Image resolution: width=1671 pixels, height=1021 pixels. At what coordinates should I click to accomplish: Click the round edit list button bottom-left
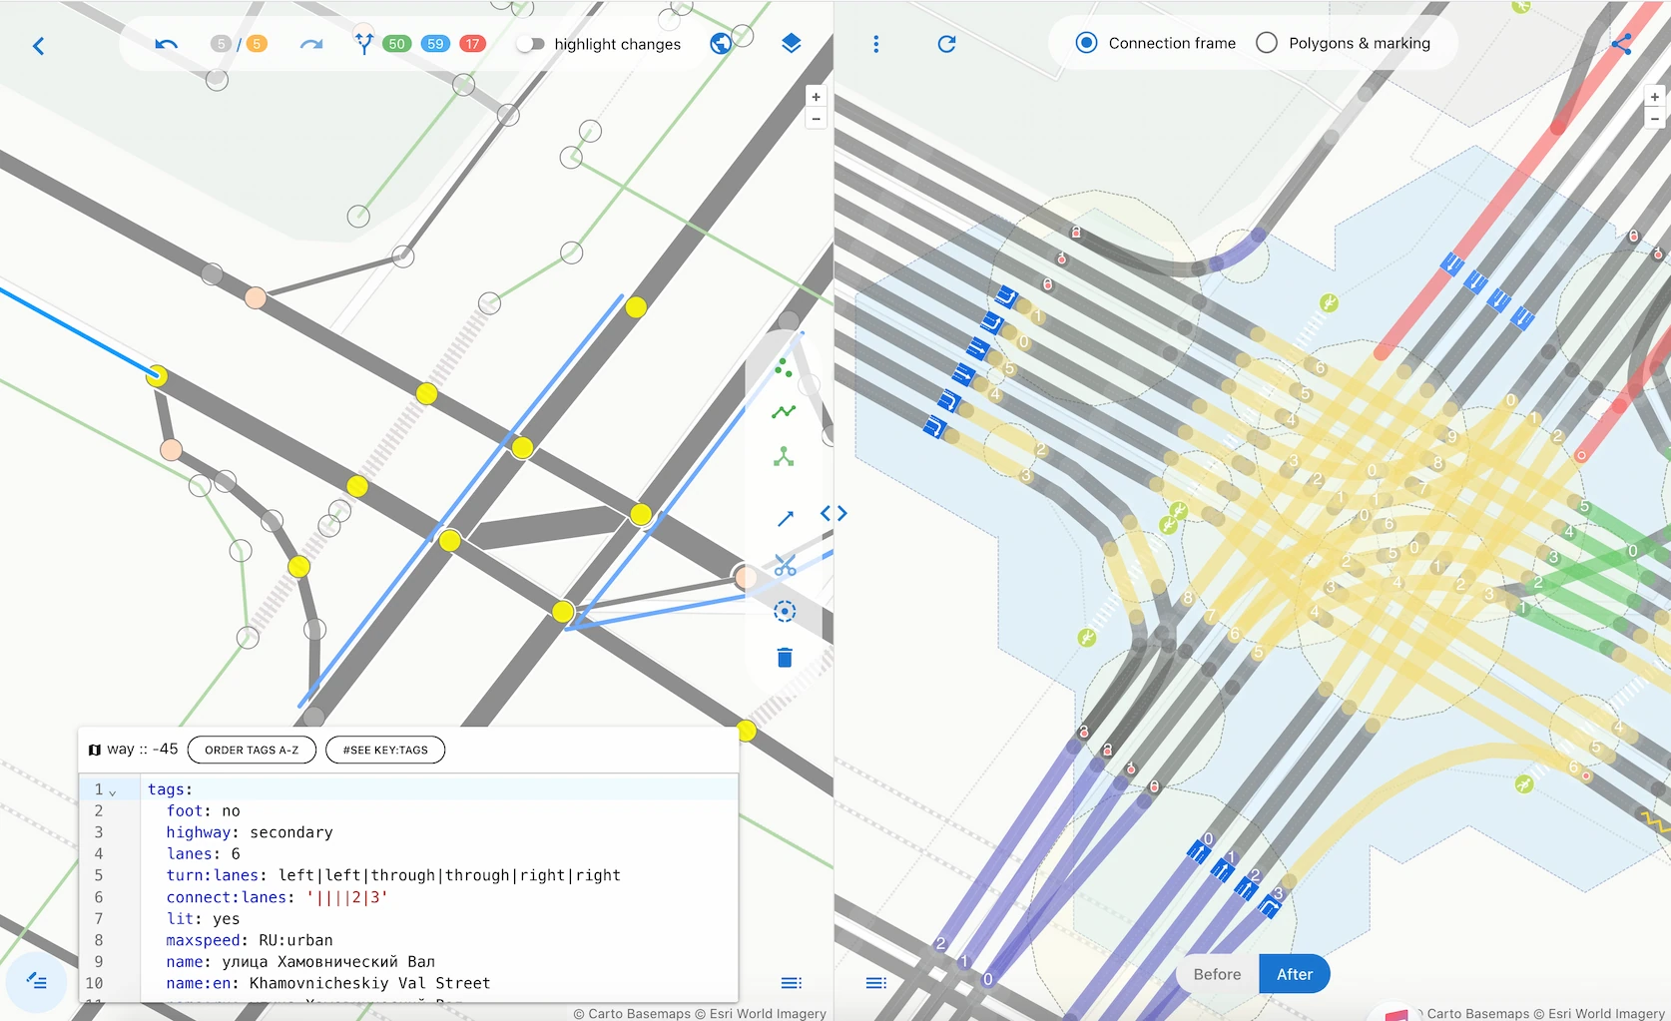click(x=37, y=982)
